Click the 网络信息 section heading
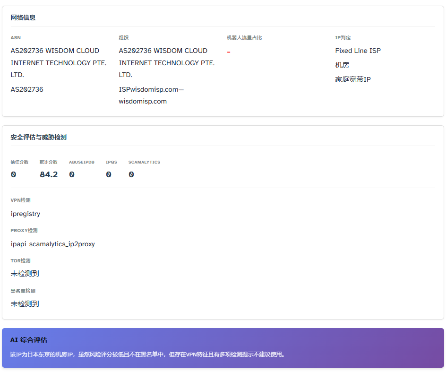Screen dimensions: 446x372 pyautogui.click(x=23, y=17)
